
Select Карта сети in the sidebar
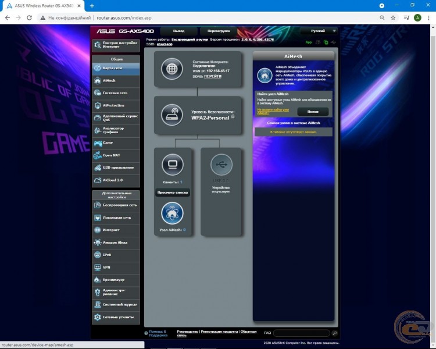pyautogui.click(x=116, y=68)
